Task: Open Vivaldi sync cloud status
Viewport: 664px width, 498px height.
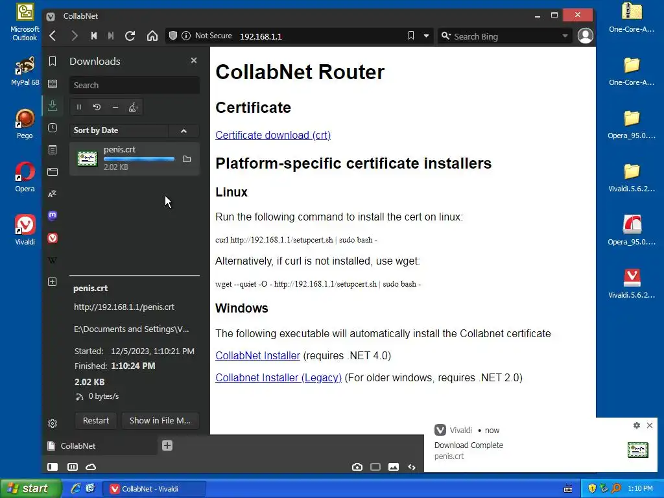Action: 91,467
